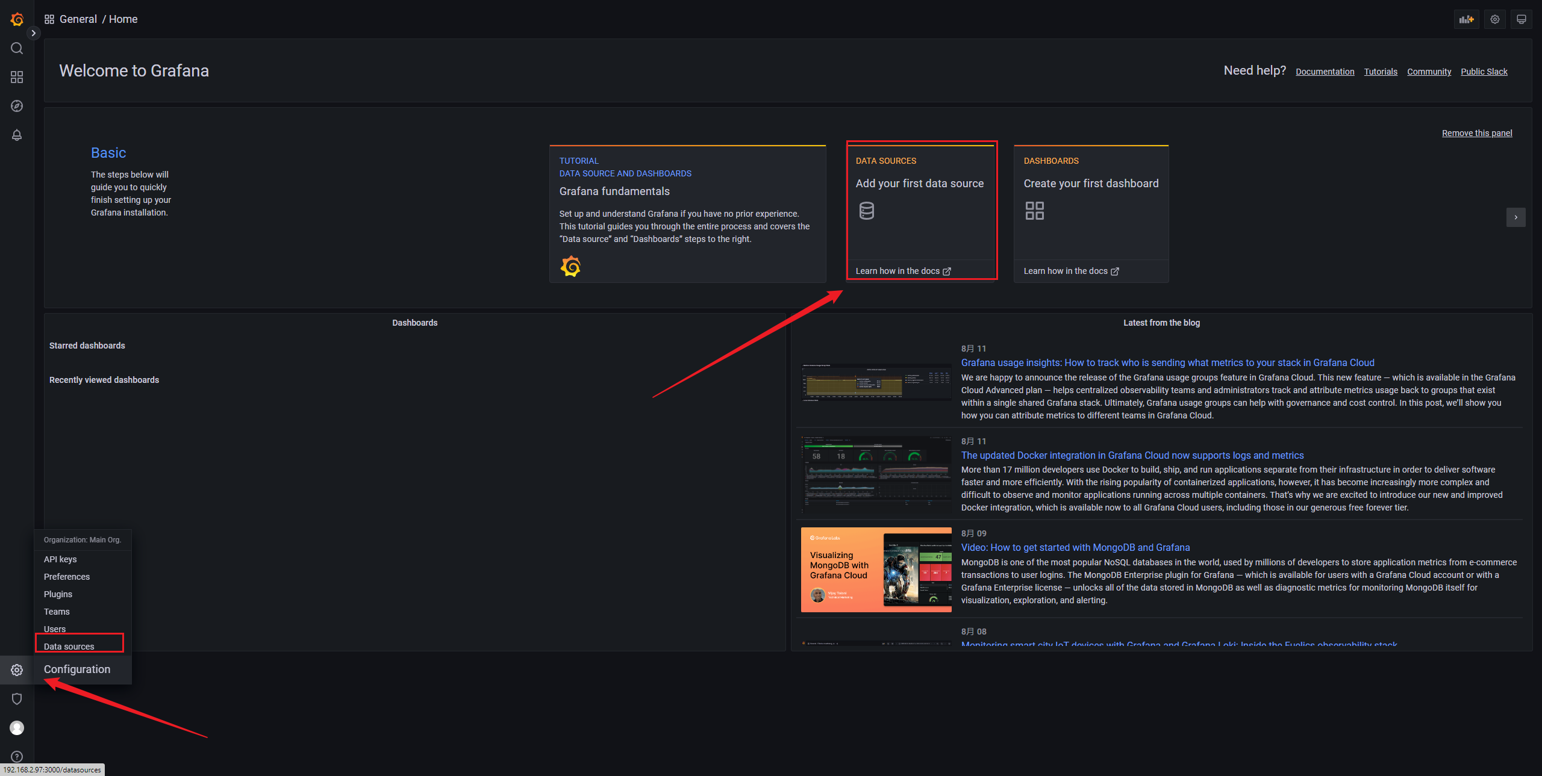1542x776 pixels.
Task: Click the Add panel icon in top bar
Action: [1466, 19]
